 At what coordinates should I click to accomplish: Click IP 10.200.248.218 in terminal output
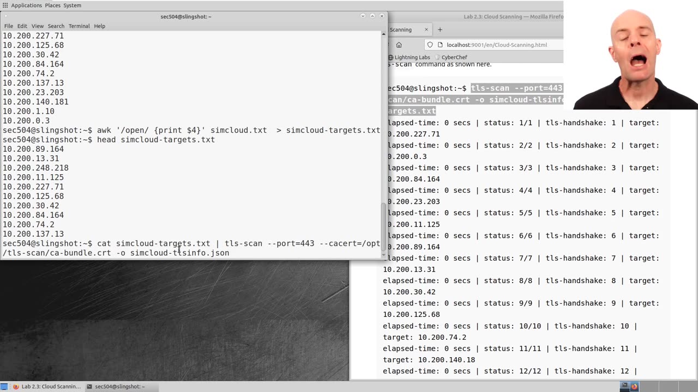pos(35,168)
